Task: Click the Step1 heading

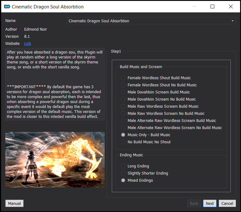Action: click(x=116, y=51)
